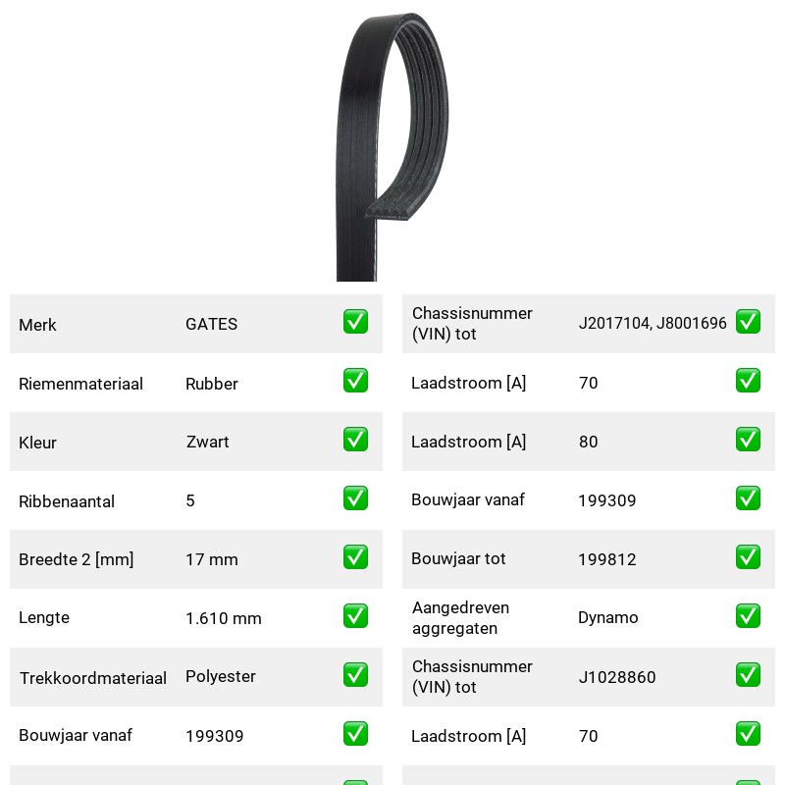Toggle the check beside VIN J1028860
This screenshot has height=785, width=785.
tap(748, 675)
